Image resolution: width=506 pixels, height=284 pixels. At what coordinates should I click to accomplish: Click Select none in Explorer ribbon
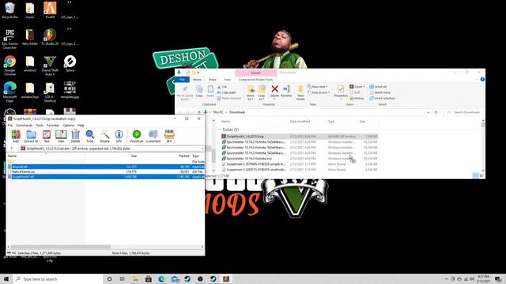(379, 92)
